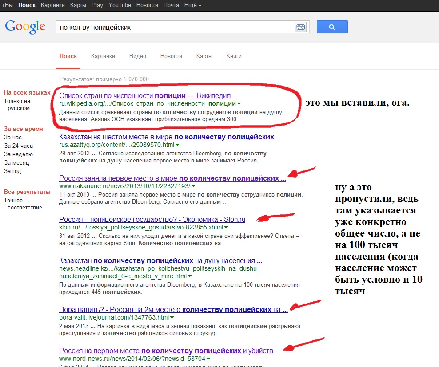Expand the Ещё dropdown menu
This screenshot has height=367, width=439.
[x=193, y=5]
